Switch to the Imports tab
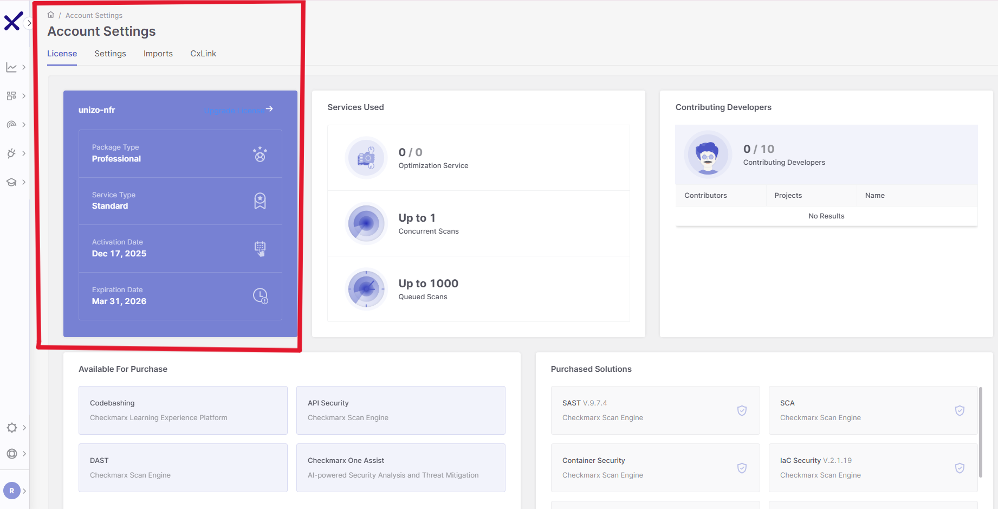The width and height of the screenshot is (998, 509). pos(158,53)
